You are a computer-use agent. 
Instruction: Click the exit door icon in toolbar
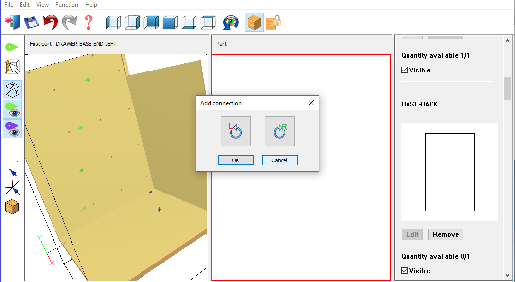13,22
